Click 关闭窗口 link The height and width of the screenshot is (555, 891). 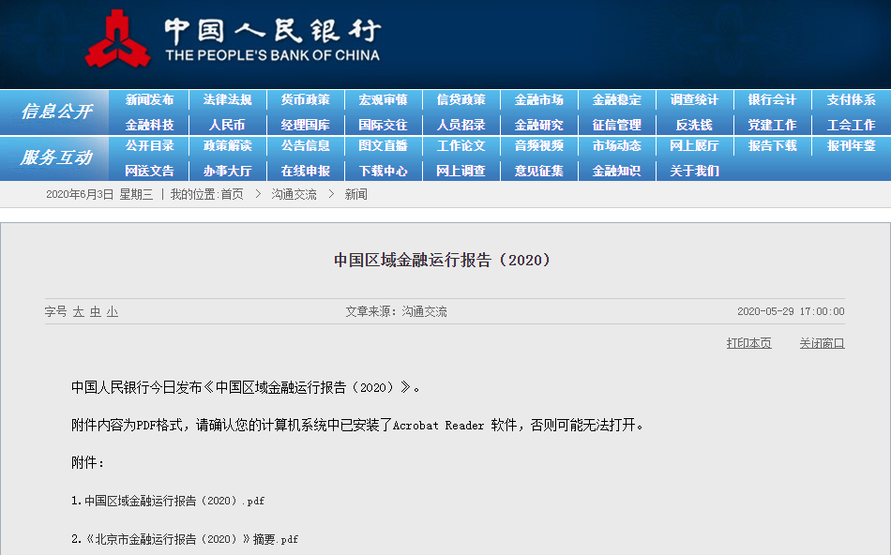coord(822,343)
